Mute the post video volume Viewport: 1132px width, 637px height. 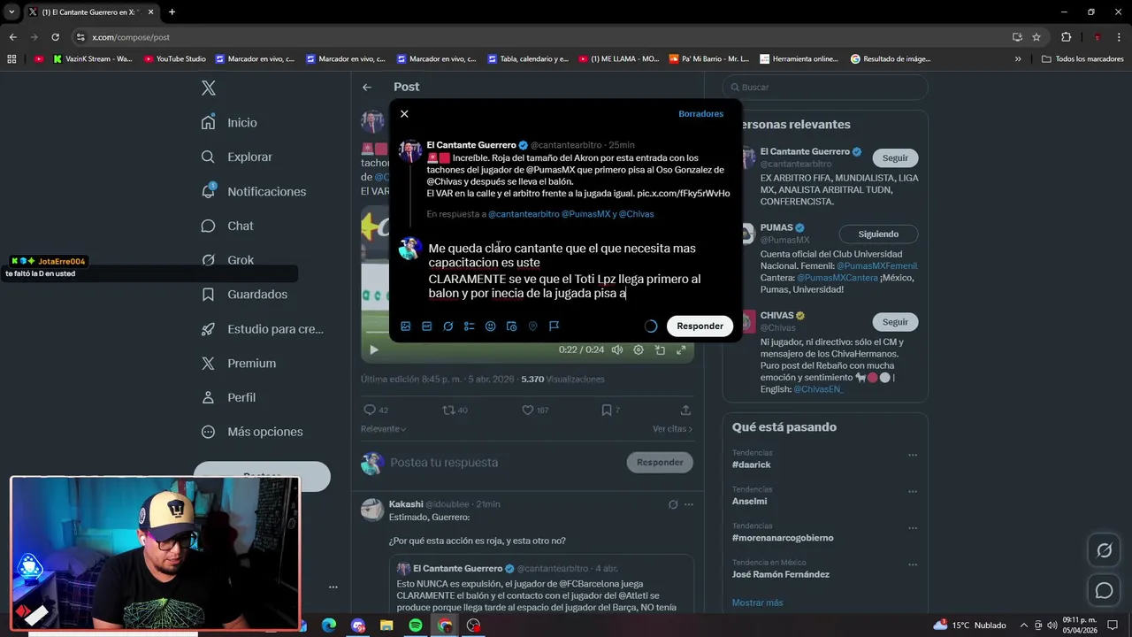(617, 350)
